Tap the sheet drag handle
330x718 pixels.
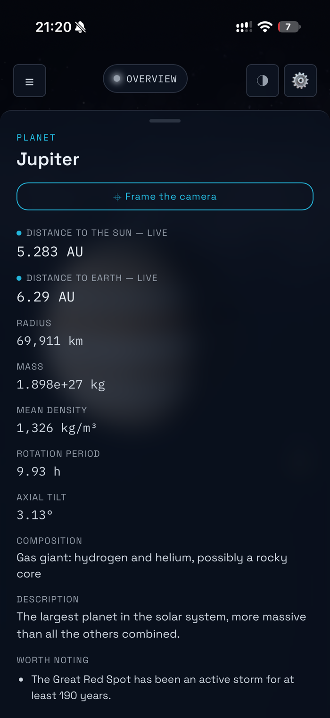point(165,121)
